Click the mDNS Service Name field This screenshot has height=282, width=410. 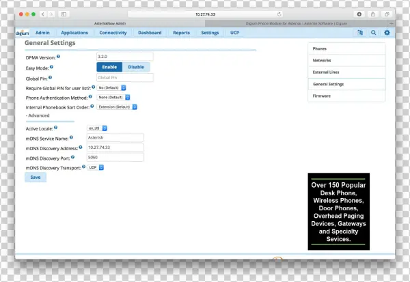click(x=115, y=138)
